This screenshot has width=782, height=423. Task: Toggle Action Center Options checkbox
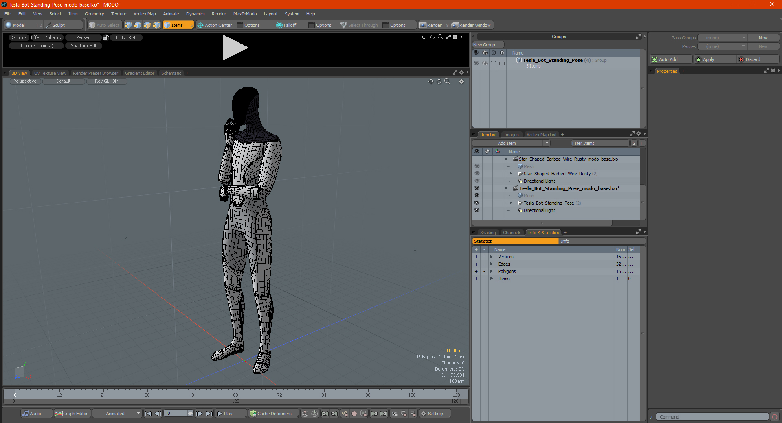240,25
